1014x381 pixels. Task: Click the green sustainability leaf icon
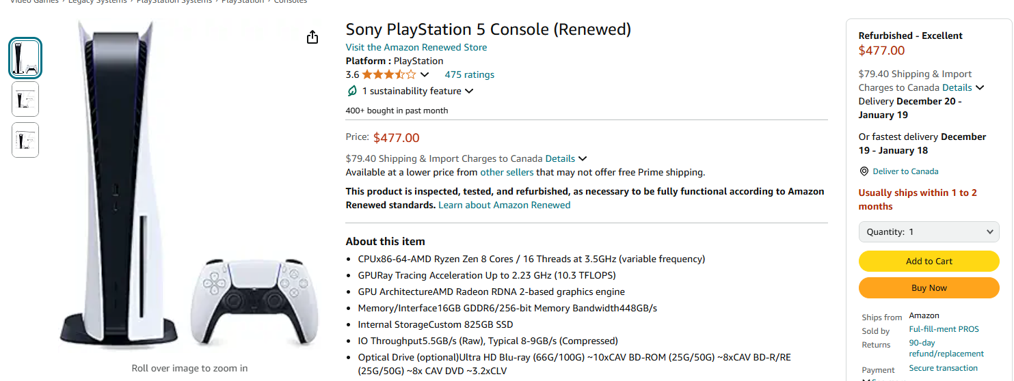coord(352,91)
